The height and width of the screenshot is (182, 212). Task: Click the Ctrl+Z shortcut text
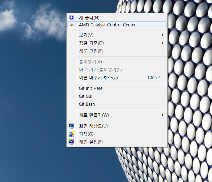(x=154, y=78)
